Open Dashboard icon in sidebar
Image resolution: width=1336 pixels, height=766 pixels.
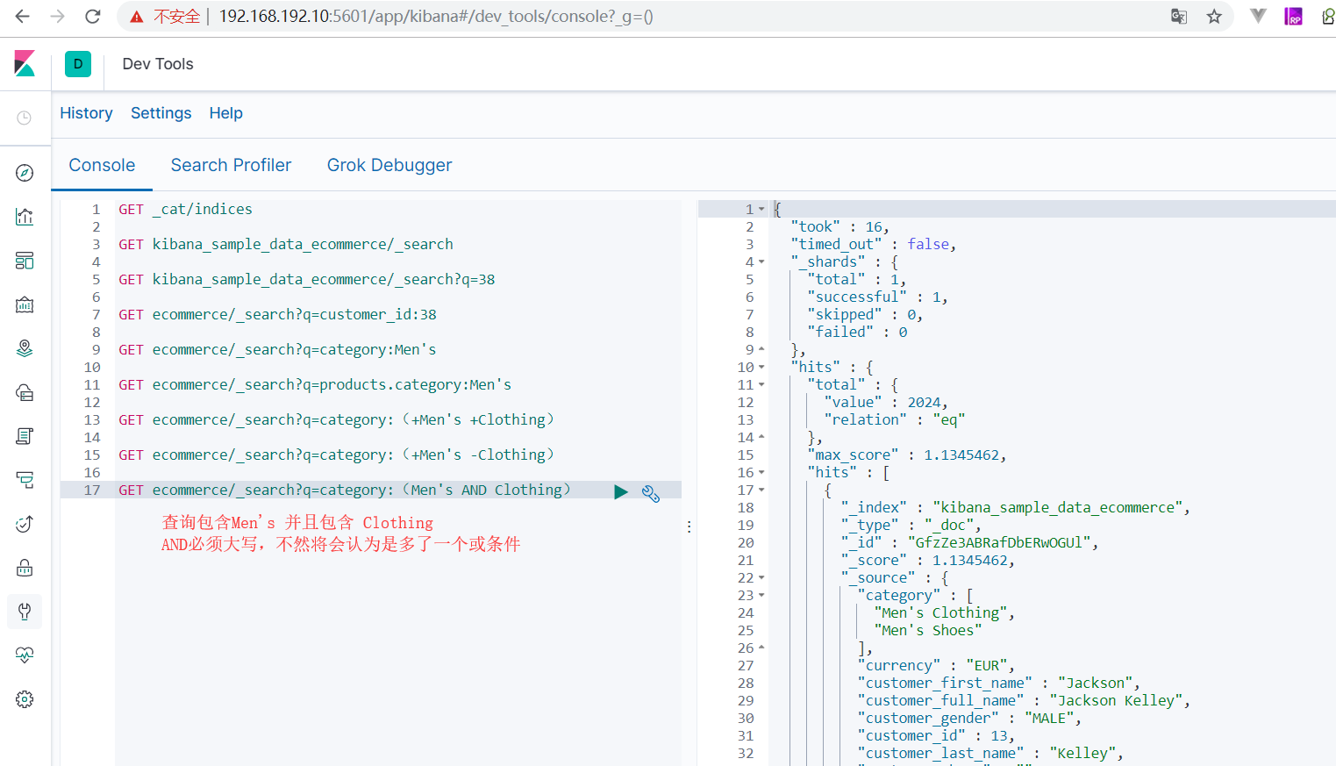[x=25, y=261]
